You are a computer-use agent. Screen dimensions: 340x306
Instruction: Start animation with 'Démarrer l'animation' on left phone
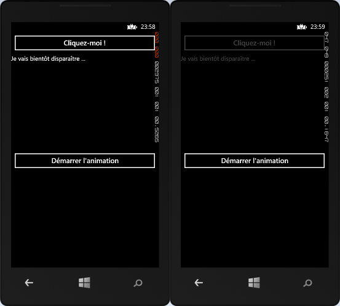tap(85, 161)
